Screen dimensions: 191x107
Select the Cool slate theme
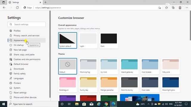(x=150, y=84)
